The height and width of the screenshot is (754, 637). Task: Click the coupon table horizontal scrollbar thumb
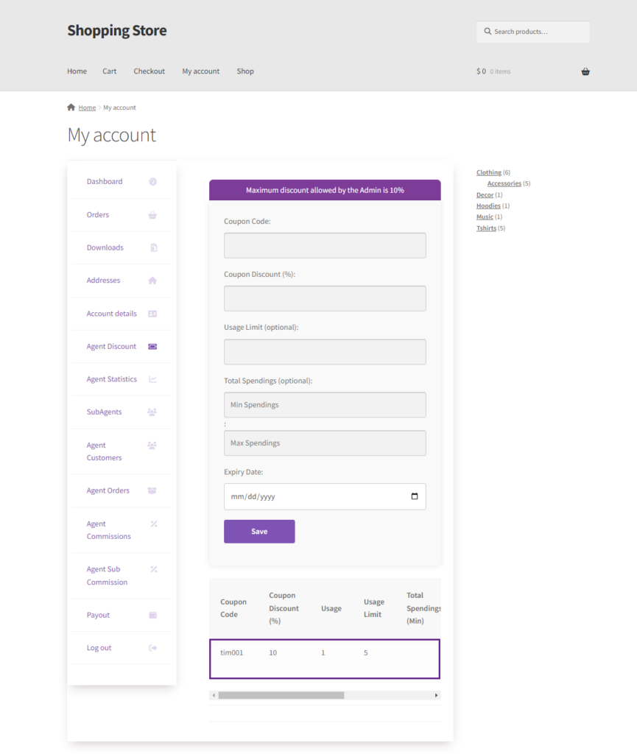[281, 695]
